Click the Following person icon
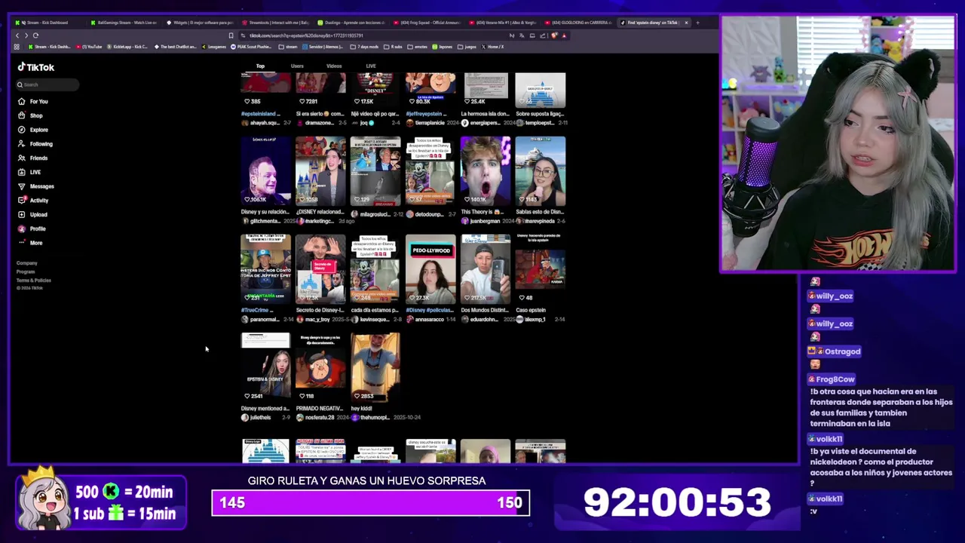The height and width of the screenshot is (543, 965). click(20, 144)
